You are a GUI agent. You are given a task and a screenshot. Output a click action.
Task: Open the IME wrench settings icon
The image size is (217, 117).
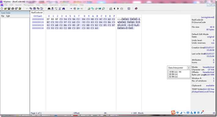(x=202, y=112)
